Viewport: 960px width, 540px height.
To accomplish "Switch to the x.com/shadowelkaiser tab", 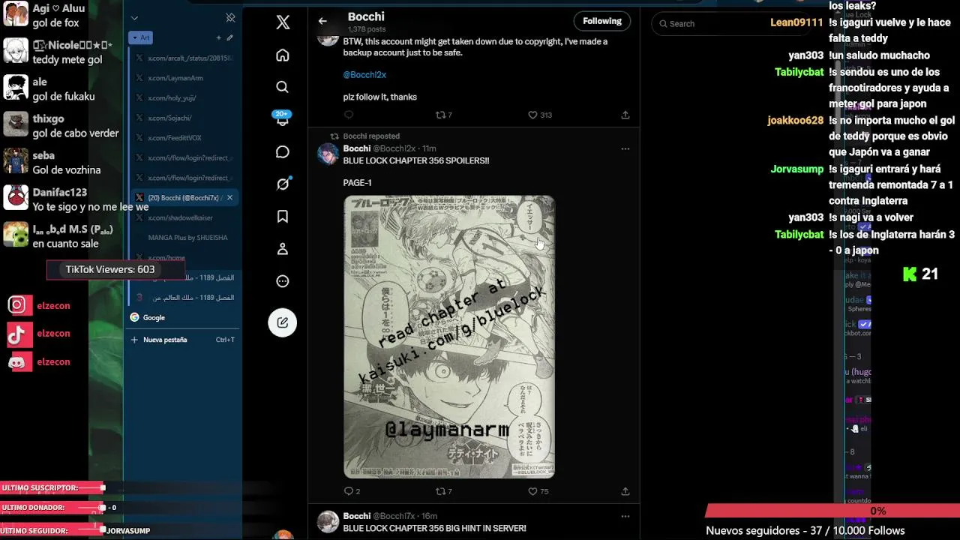I will [184, 217].
